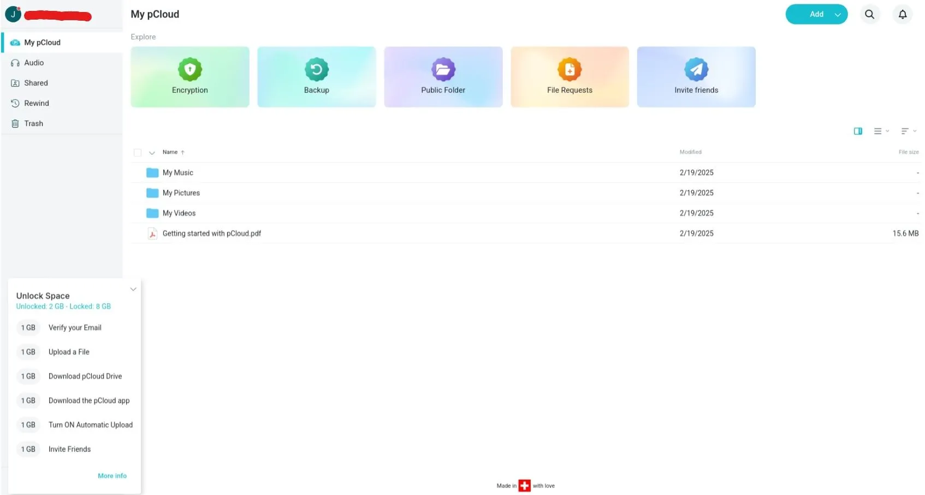Click the File size column header
The width and height of the screenshot is (925, 495).
pyautogui.click(x=909, y=152)
